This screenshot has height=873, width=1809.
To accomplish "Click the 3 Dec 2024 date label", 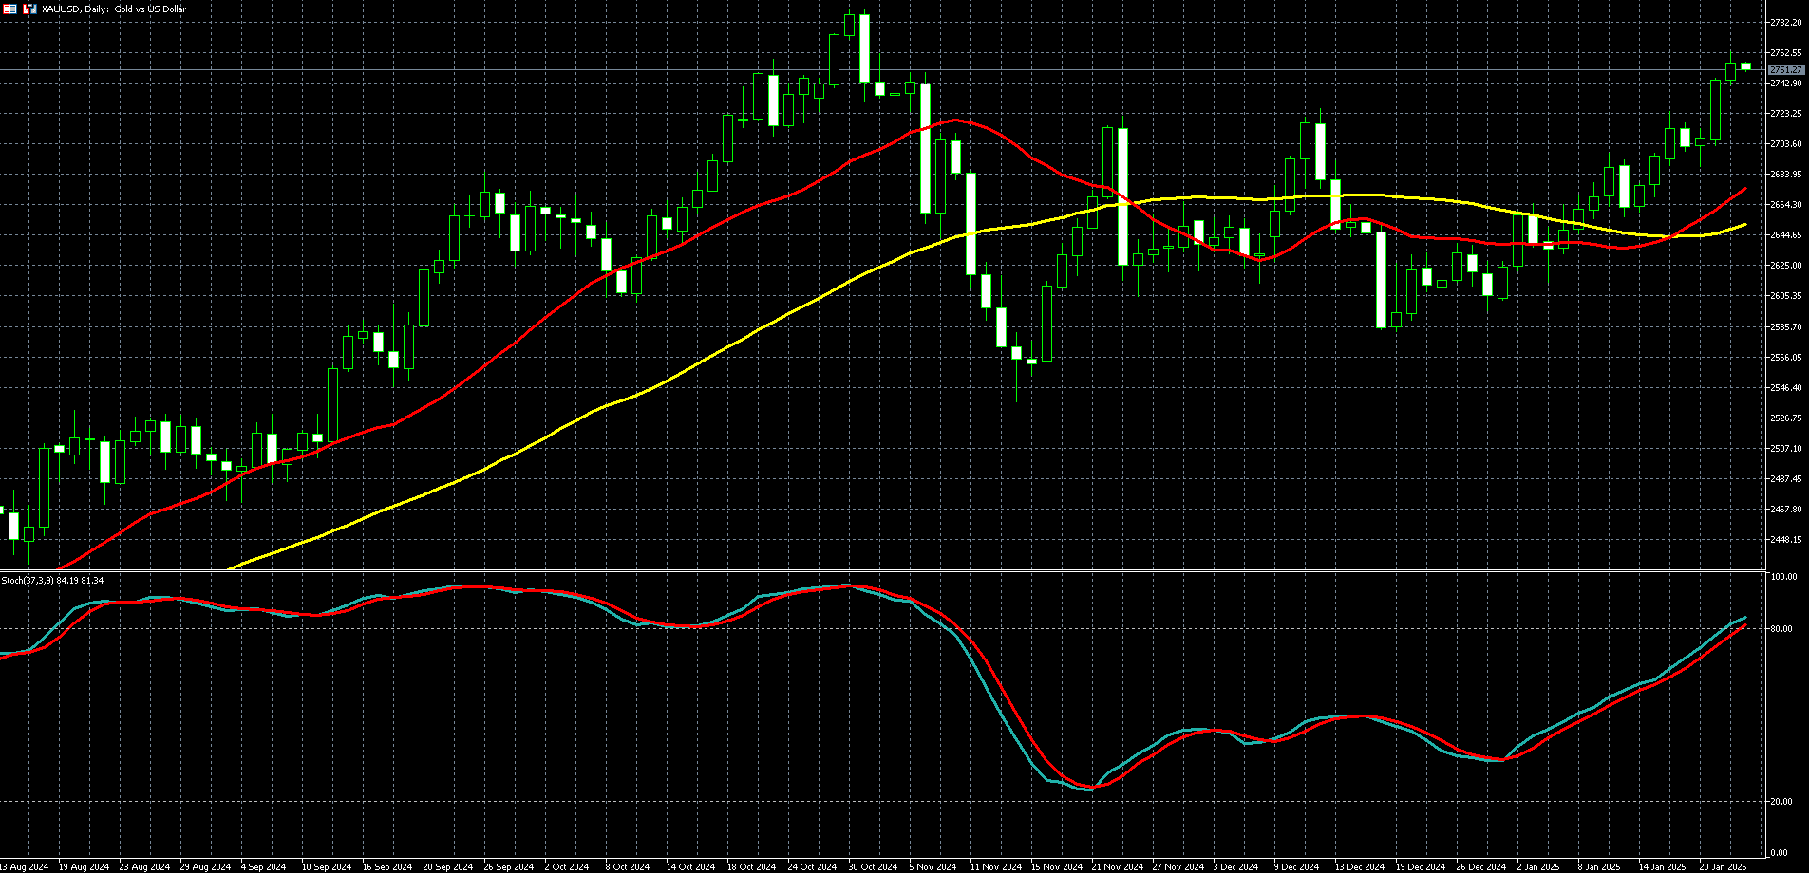I will point(1235,867).
